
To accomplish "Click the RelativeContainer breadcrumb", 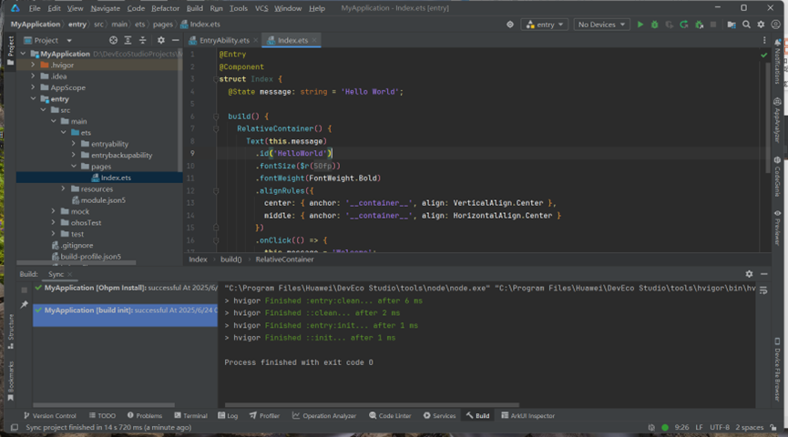I will tap(284, 259).
